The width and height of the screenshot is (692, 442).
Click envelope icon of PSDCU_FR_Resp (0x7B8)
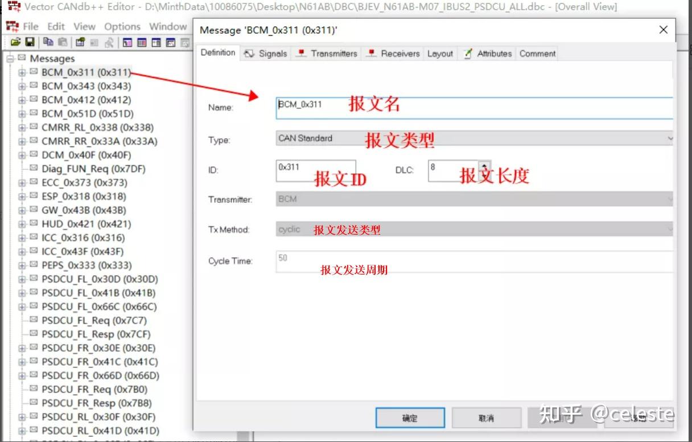click(34, 403)
